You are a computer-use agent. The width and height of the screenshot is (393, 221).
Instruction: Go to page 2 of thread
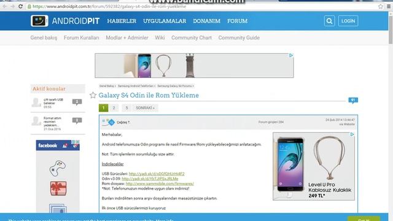point(114,108)
